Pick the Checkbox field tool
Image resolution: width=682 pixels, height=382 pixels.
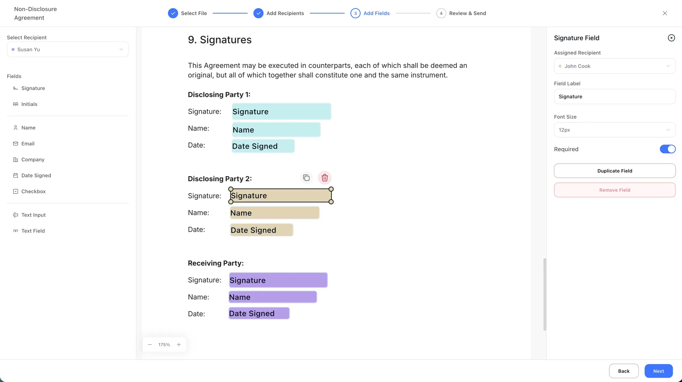pos(33,191)
